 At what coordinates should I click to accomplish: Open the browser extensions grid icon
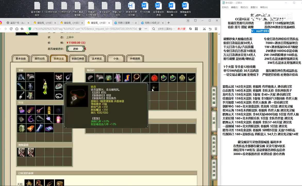point(196,29)
